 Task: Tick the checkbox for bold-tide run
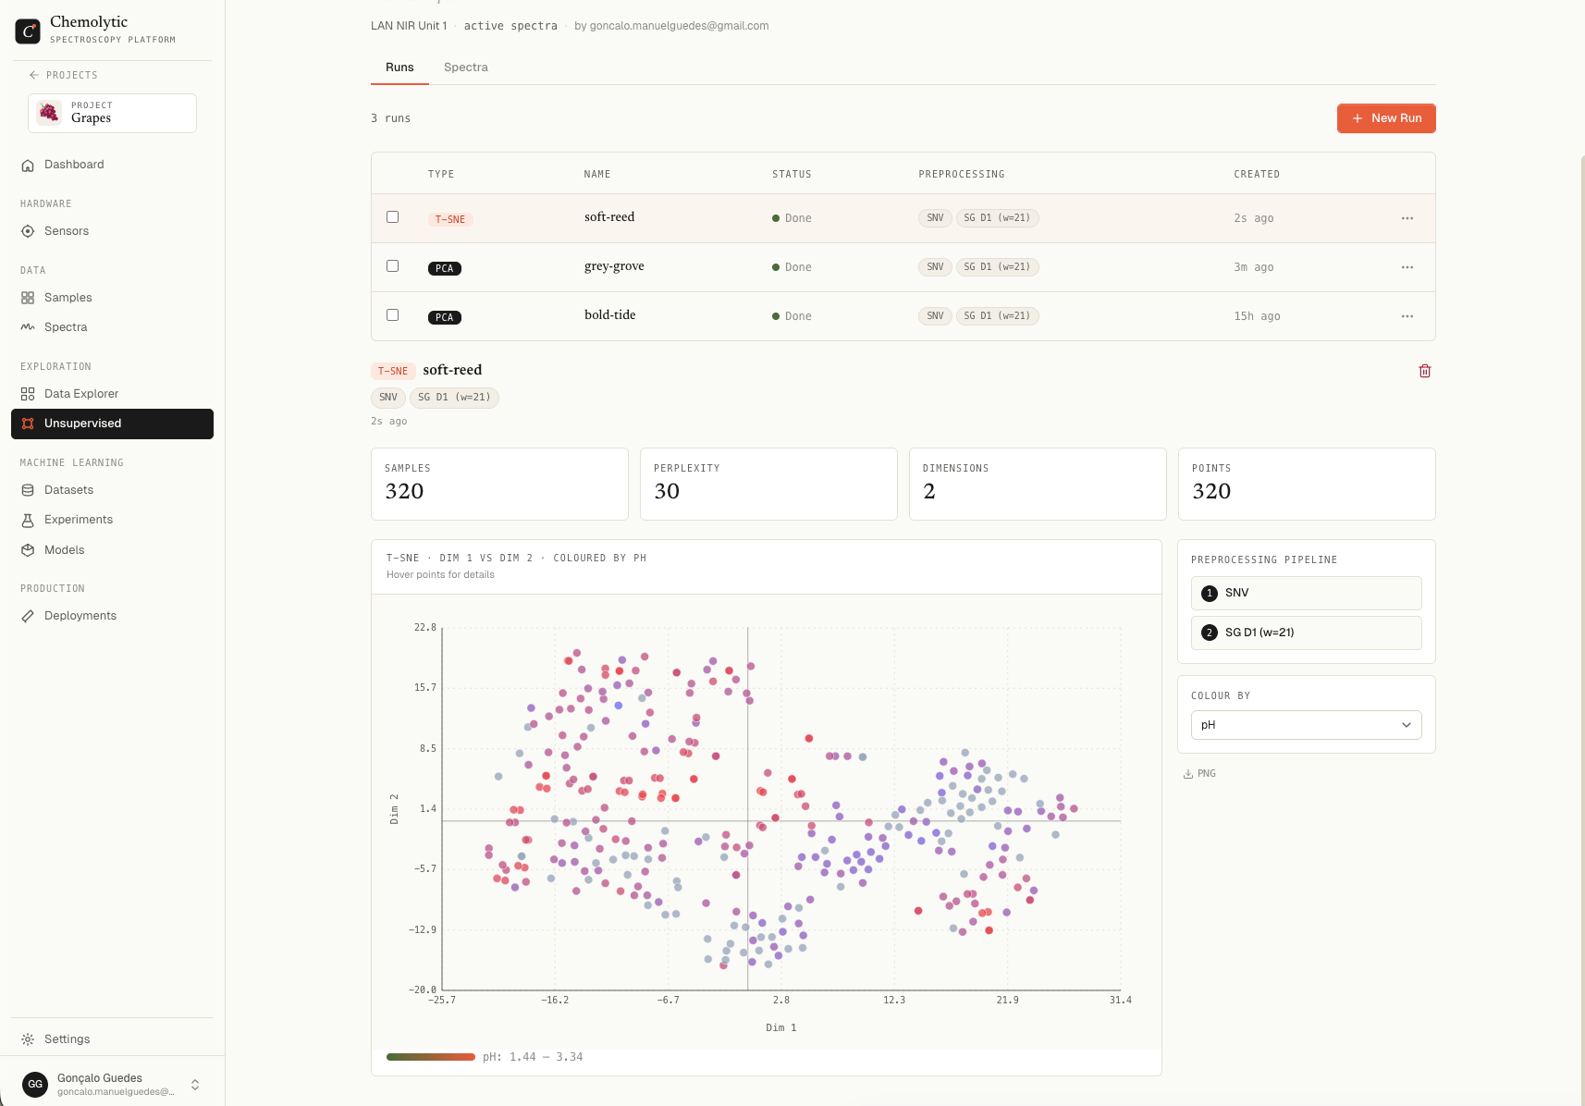point(392,315)
